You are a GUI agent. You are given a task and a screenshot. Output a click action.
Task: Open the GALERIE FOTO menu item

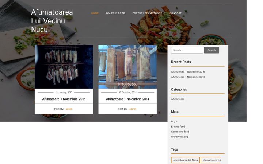[x=115, y=13]
